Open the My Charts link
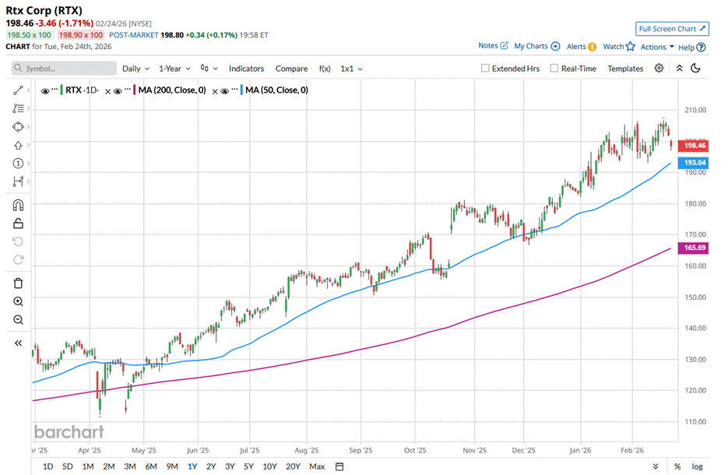728x475 pixels. (536, 47)
